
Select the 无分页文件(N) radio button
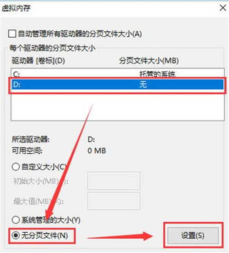[16, 236]
